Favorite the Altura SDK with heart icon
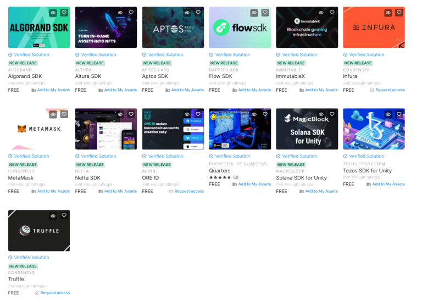This screenshot has height=302, width=422. [131, 13]
